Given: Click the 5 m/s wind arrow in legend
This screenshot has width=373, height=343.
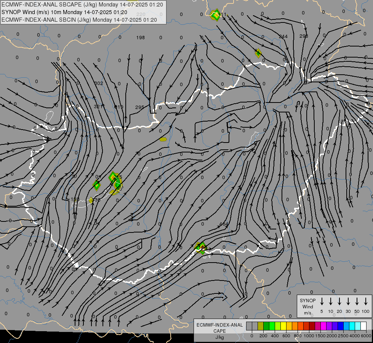Looking at the screenshot, I should click(x=322, y=301).
